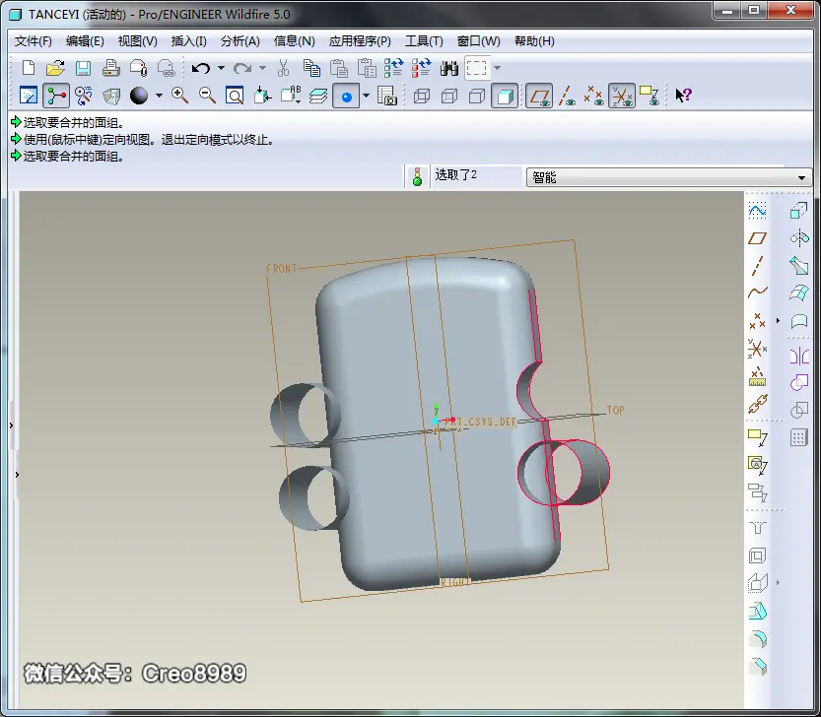The image size is (821, 717).
Task: Open the 插入(I) menu
Action: [x=188, y=41]
